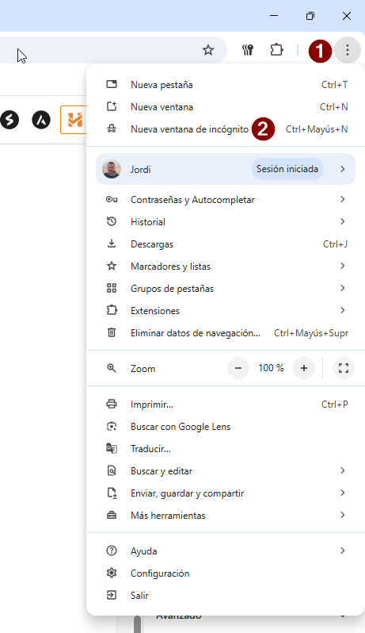This screenshot has height=633, width=365.
Task: Click the Sesión iniciada badge
Action: click(x=287, y=169)
